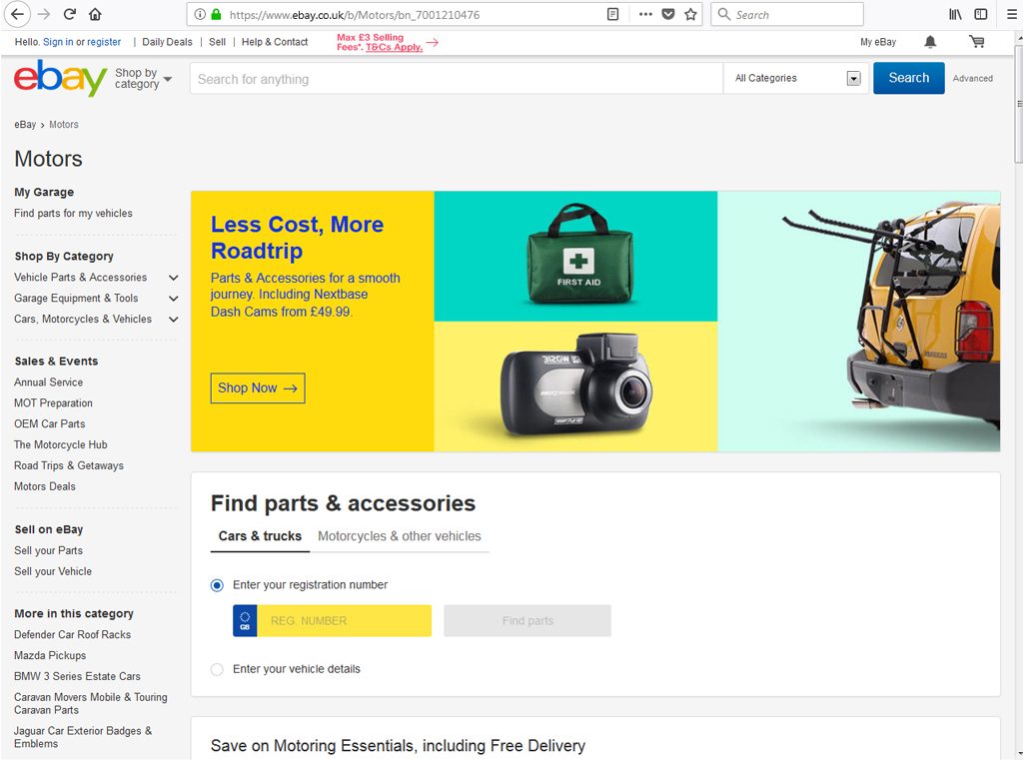Select 'Enter your vehicle details' radio option

click(217, 669)
